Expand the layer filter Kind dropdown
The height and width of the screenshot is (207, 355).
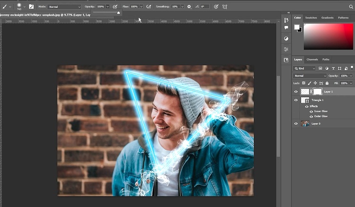pos(307,69)
